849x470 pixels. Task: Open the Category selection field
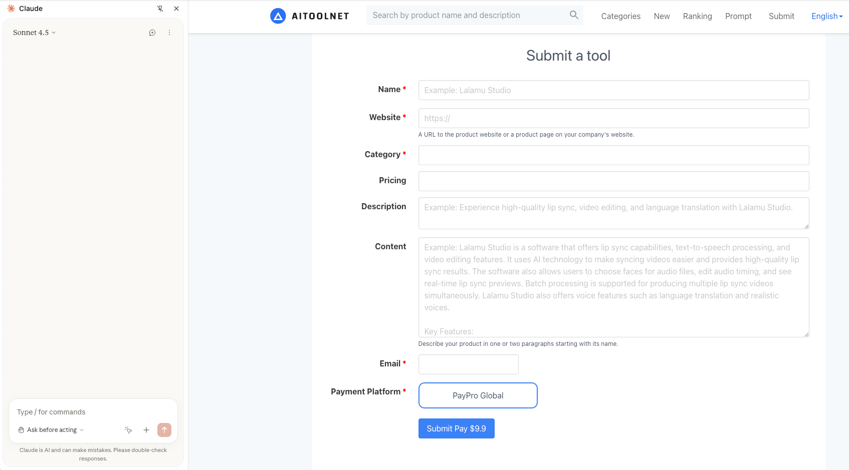pyautogui.click(x=613, y=155)
